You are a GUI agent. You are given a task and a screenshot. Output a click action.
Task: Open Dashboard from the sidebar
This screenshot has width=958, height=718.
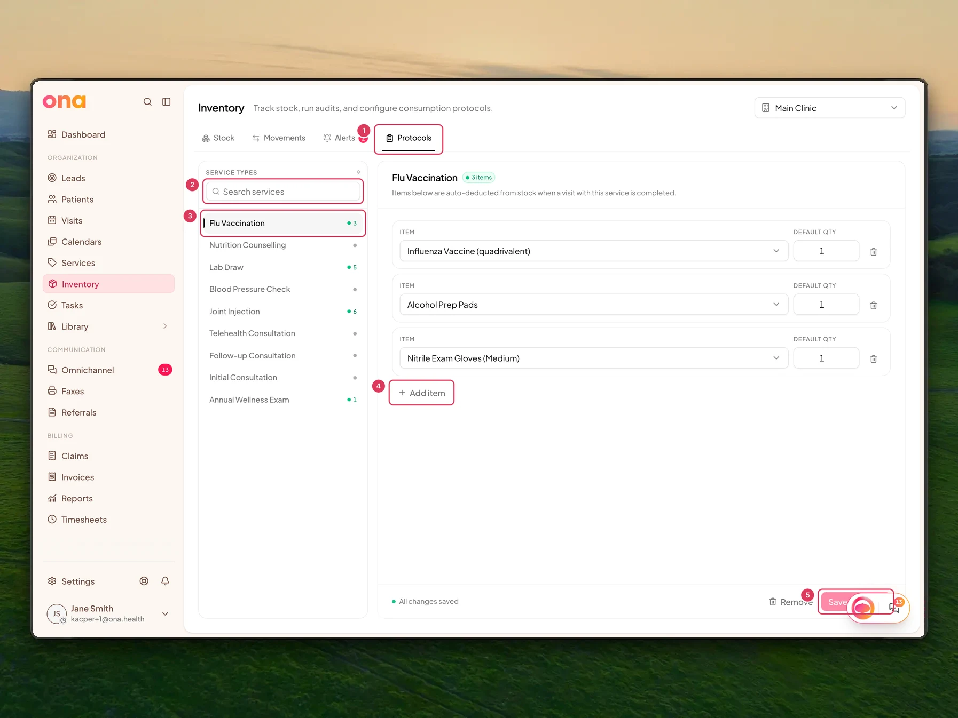click(108, 134)
